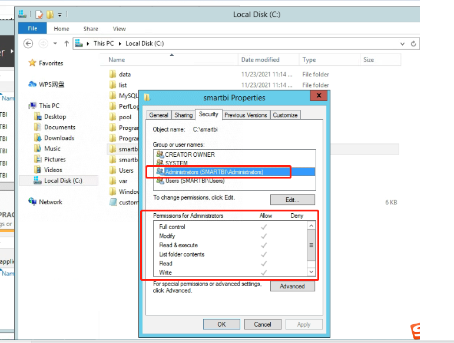Screen dimensions: 454x343
Task: Go up one folder level
Action: tap(67, 43)
